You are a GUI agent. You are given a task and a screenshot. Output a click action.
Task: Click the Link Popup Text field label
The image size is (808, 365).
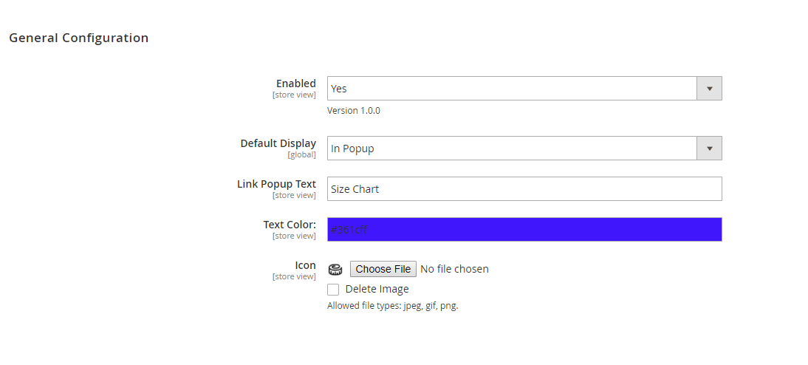pyautogui.click(x=277, y=184)
